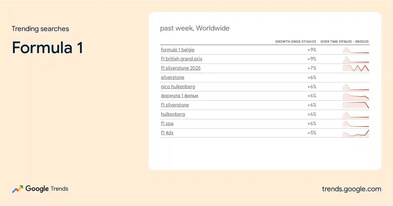The image size is (393, 206).
Task: Click the +6% value in 'silverstone' row
Action: pos(311,77)
